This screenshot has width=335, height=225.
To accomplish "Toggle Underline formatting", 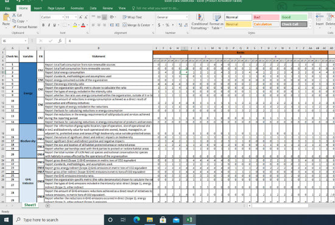I will pyautogui.click(x=54, y=25).
